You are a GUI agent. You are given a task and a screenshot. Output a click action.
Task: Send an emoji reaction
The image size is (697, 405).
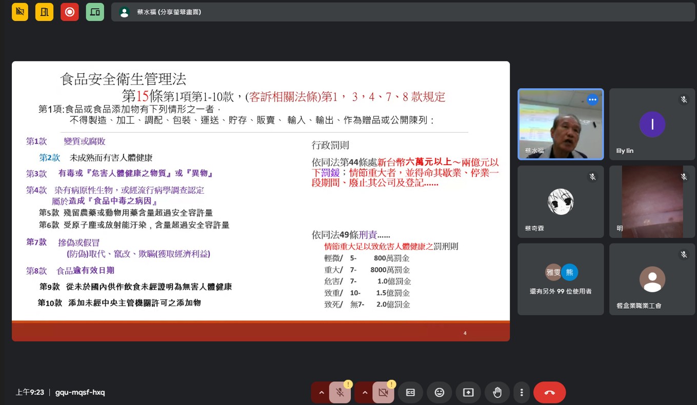pos(439,392)
